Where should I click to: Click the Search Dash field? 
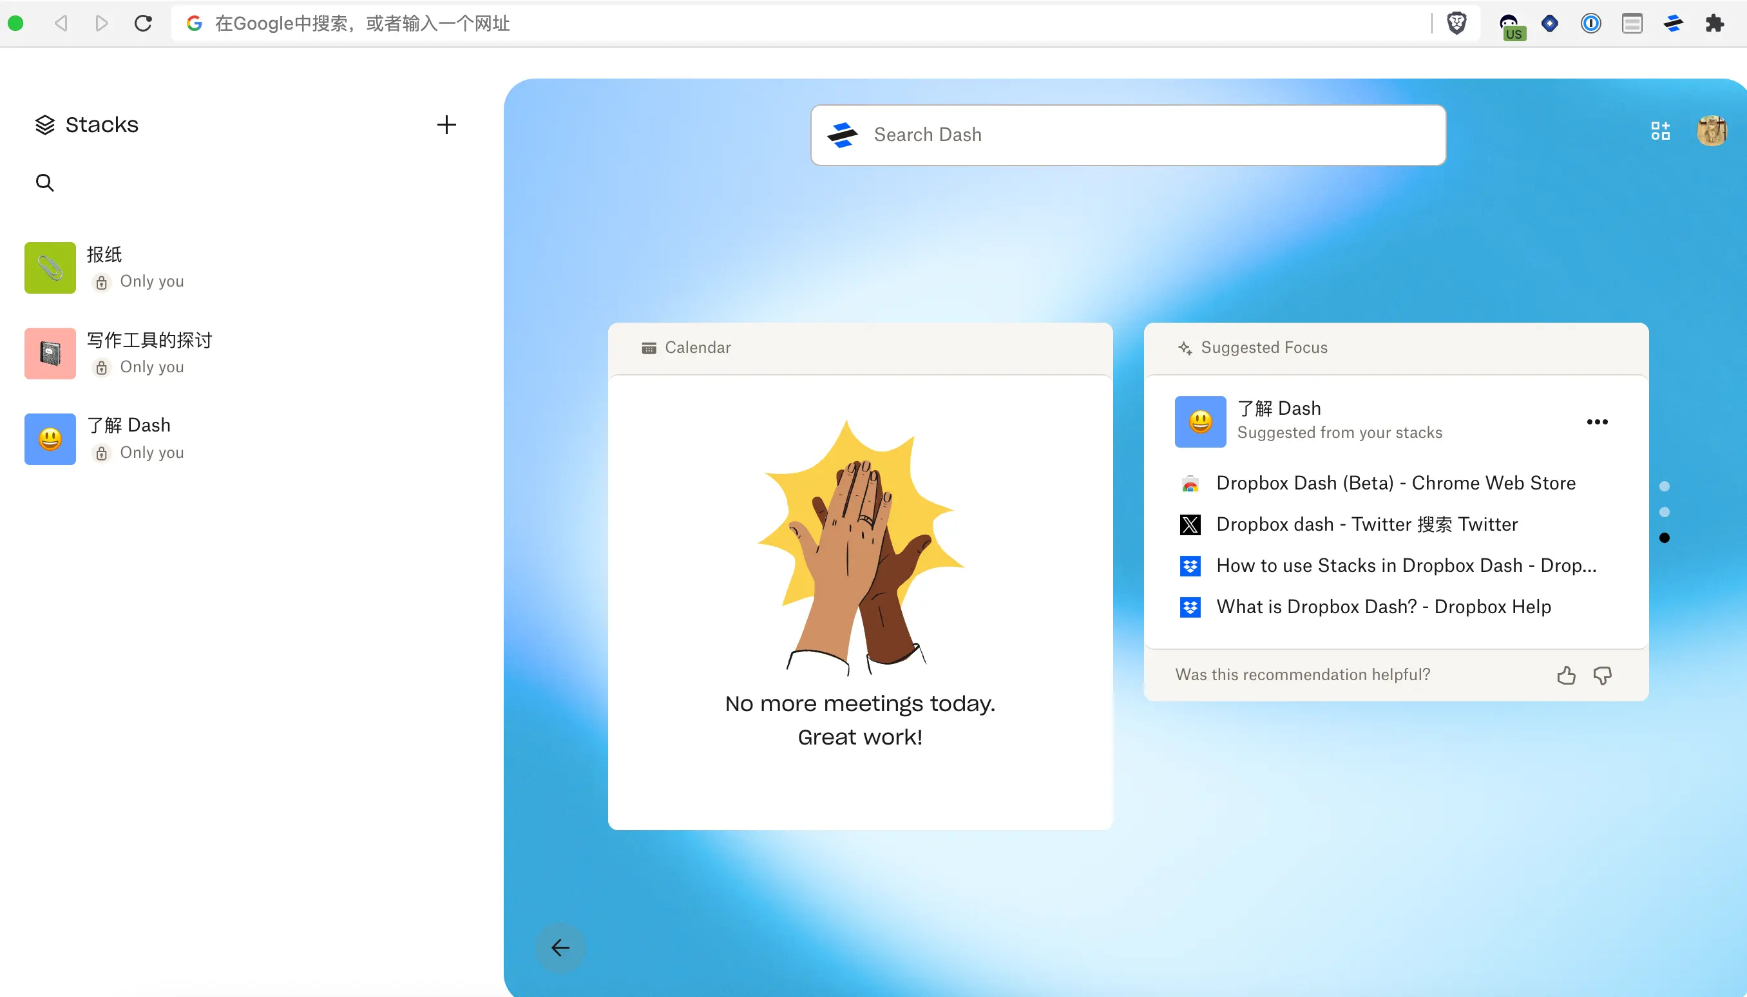click(1128, 135)
